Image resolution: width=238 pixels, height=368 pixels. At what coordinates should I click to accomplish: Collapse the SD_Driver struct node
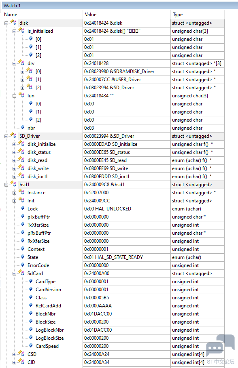[x=6, y=136]
